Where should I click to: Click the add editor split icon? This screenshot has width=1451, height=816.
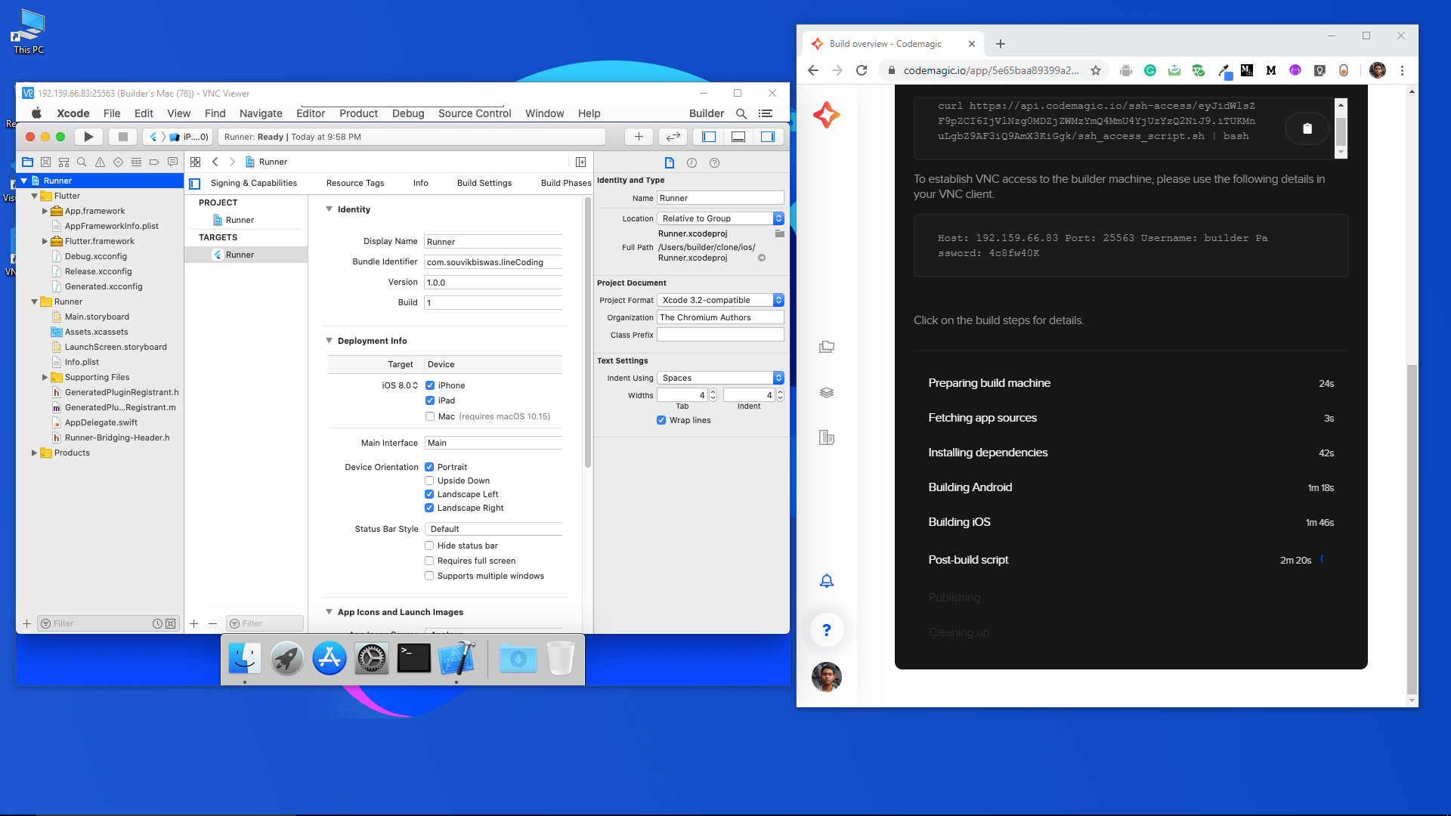(x=580, y=162)
